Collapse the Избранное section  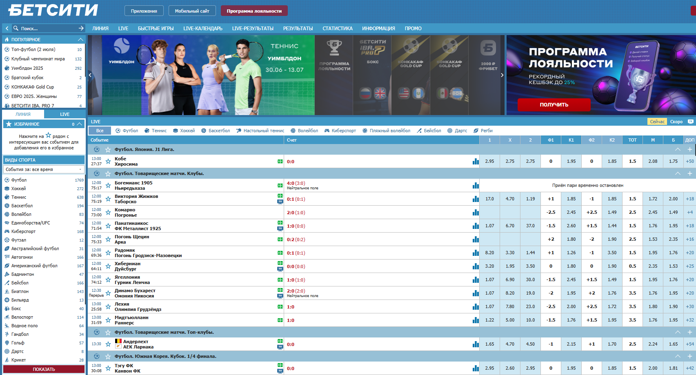pyautogui.click(x=80, y=124)
